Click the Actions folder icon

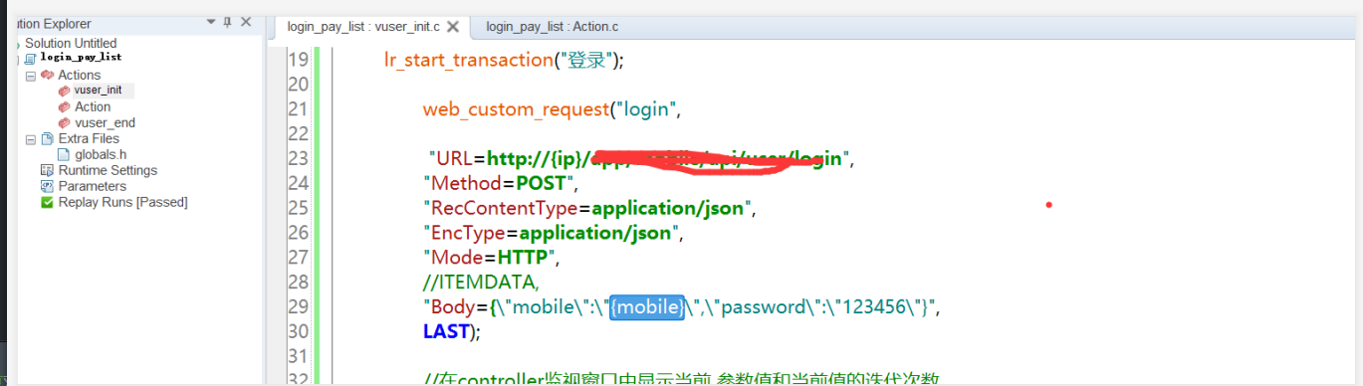coord(47,75)
